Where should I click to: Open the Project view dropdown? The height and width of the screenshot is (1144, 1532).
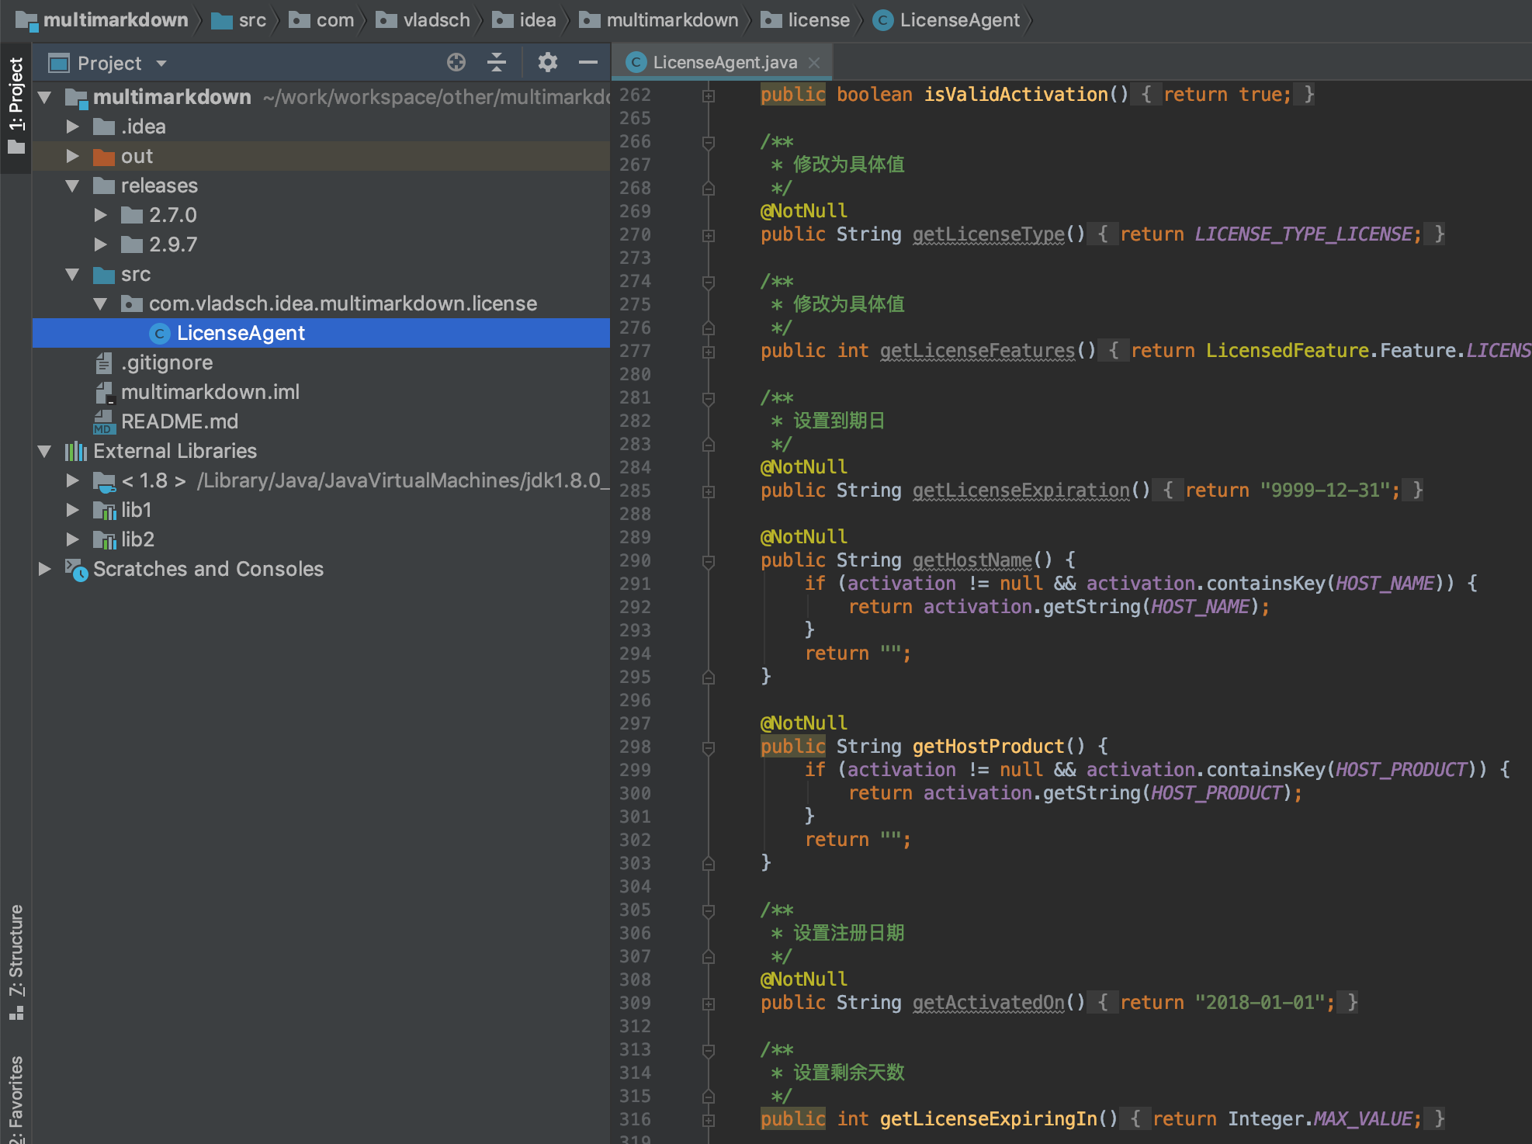coord(161,64)
